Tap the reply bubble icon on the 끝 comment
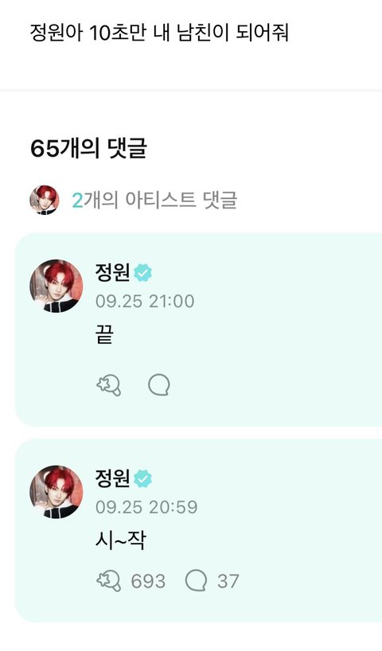This screenshot has height=651, width=382. coord(159,385)
